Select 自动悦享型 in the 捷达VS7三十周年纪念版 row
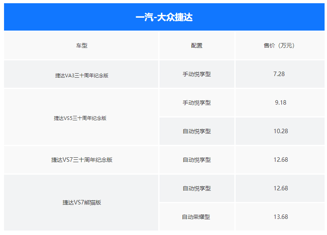The height and width of the screenshot is (235, 327). pos(197,160)
